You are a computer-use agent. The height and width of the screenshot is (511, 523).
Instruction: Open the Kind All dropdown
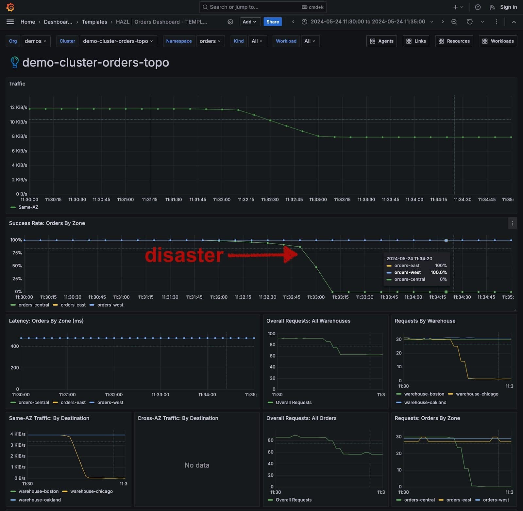pos(257,41)
